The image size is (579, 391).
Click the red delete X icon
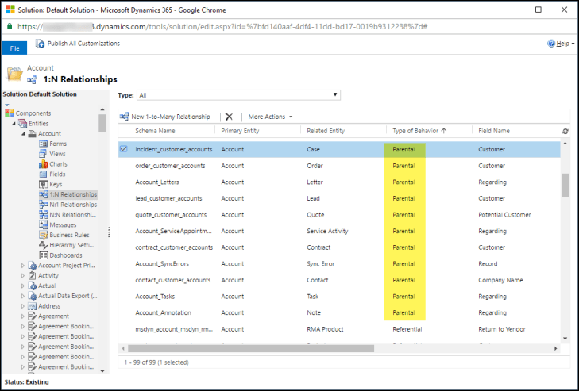[229, 117]
